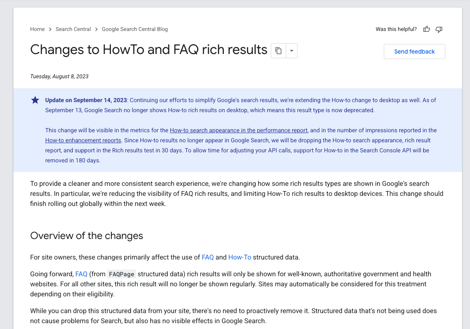470x329 pixels.
Task: Copy page using the copy icon button
Action: pos(278,51)
